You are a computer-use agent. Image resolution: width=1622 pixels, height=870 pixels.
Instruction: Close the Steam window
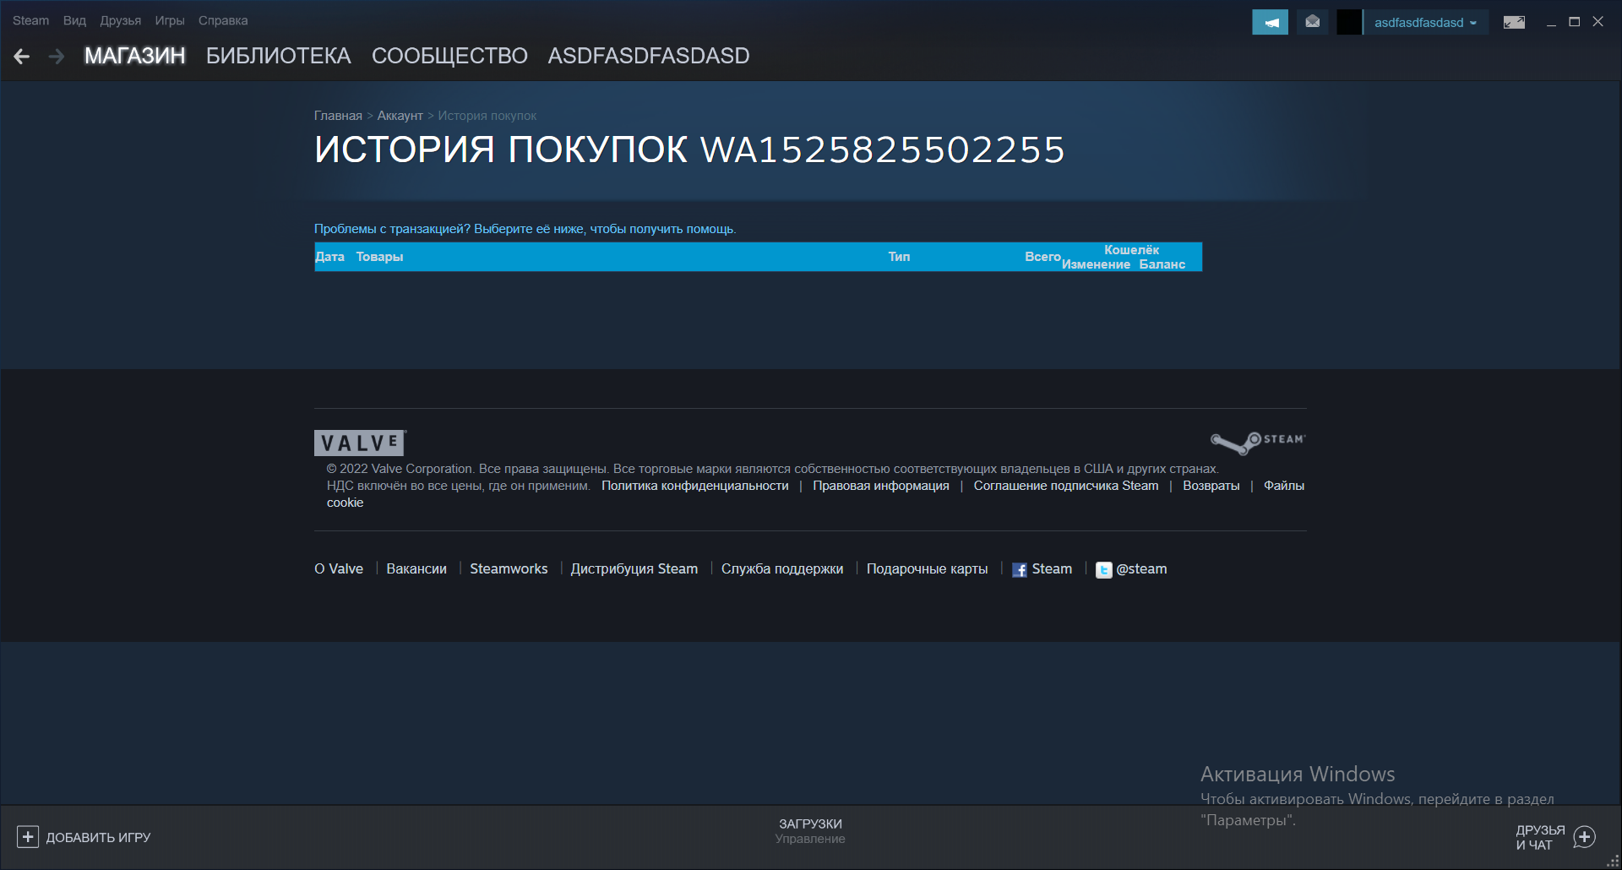point(1598,22)
